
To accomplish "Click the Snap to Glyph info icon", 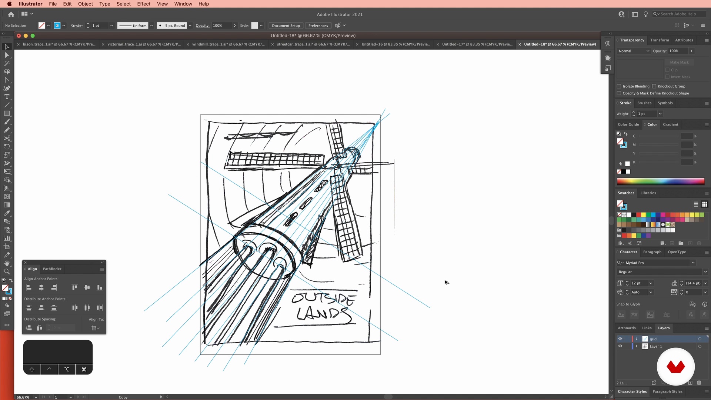I will [x=705, y=304].
